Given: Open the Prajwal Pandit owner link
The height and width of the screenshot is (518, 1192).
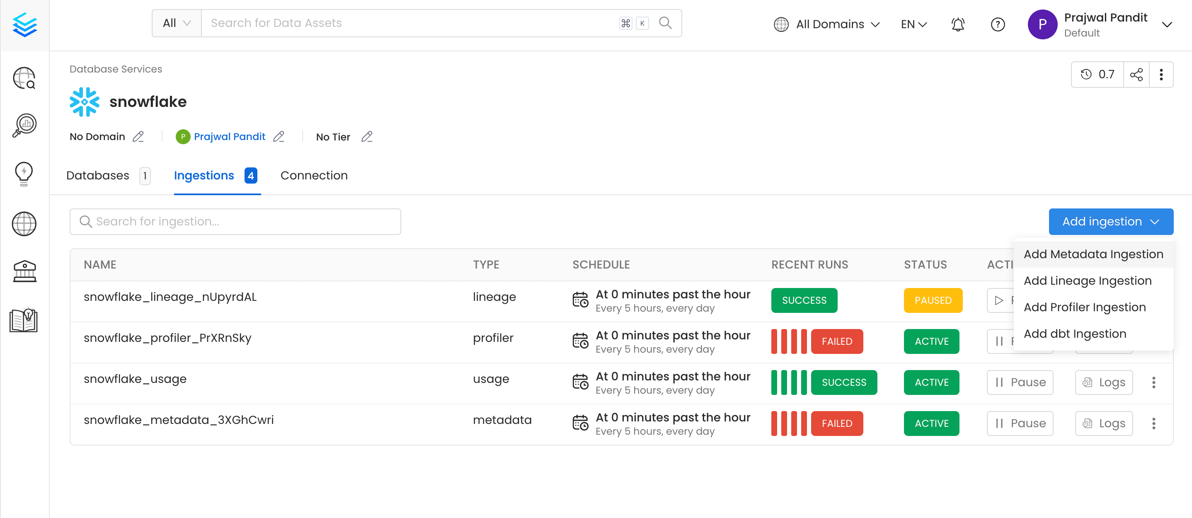Looking at the screenshot, I should pos(230,137).
